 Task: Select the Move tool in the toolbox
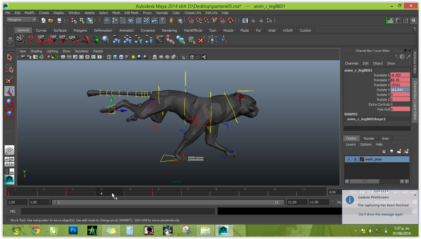(x=9, y=91)
